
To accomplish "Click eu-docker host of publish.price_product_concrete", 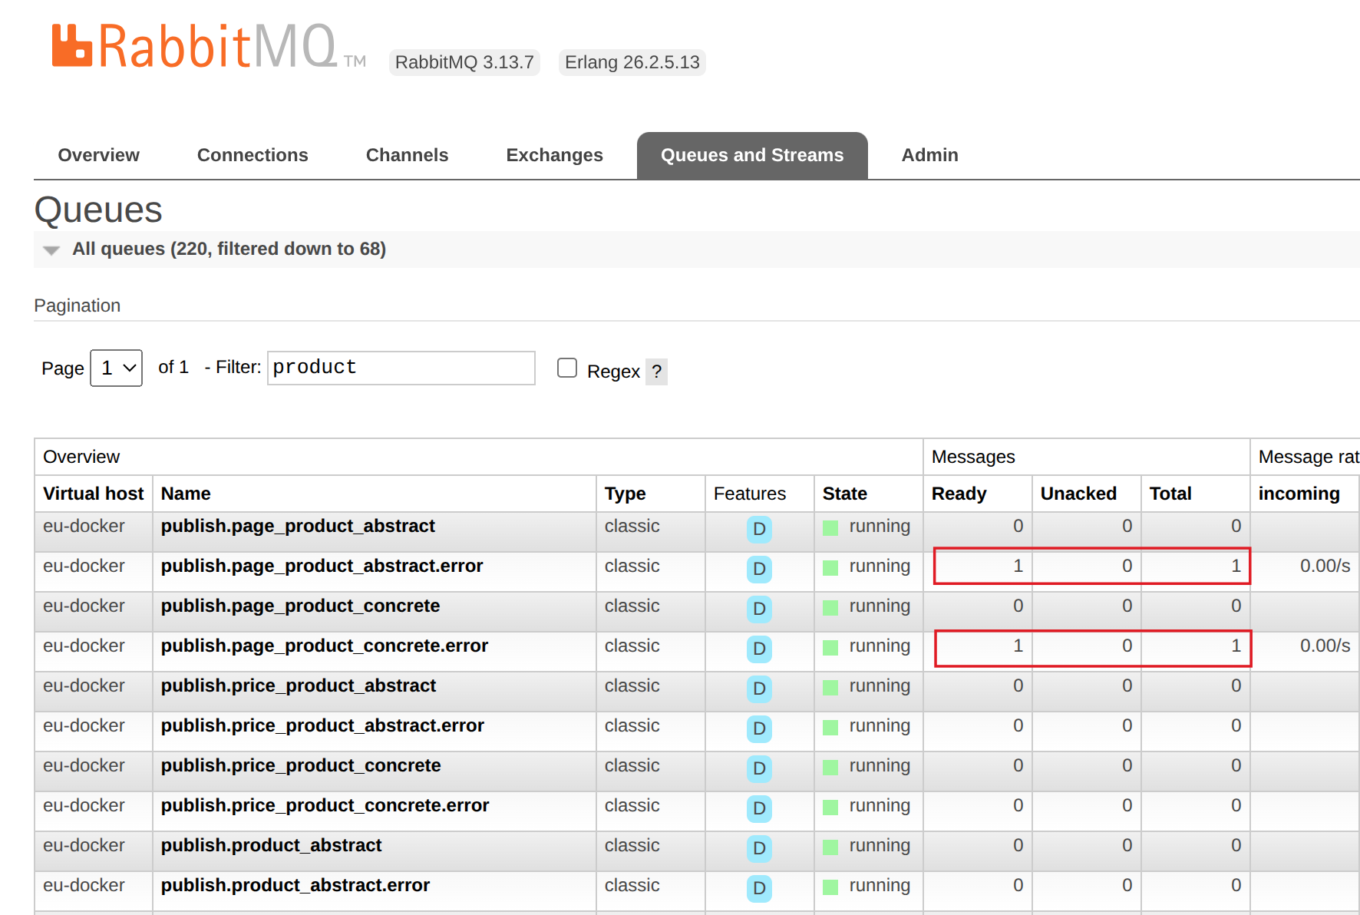I will coord(84,765).
